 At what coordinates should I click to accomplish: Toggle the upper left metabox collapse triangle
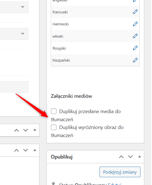tap(35, 130)
